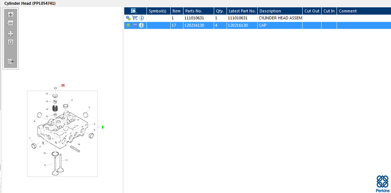391x193 pixels.
Task: Click the Cut In column header
Action: coord(329,11)
